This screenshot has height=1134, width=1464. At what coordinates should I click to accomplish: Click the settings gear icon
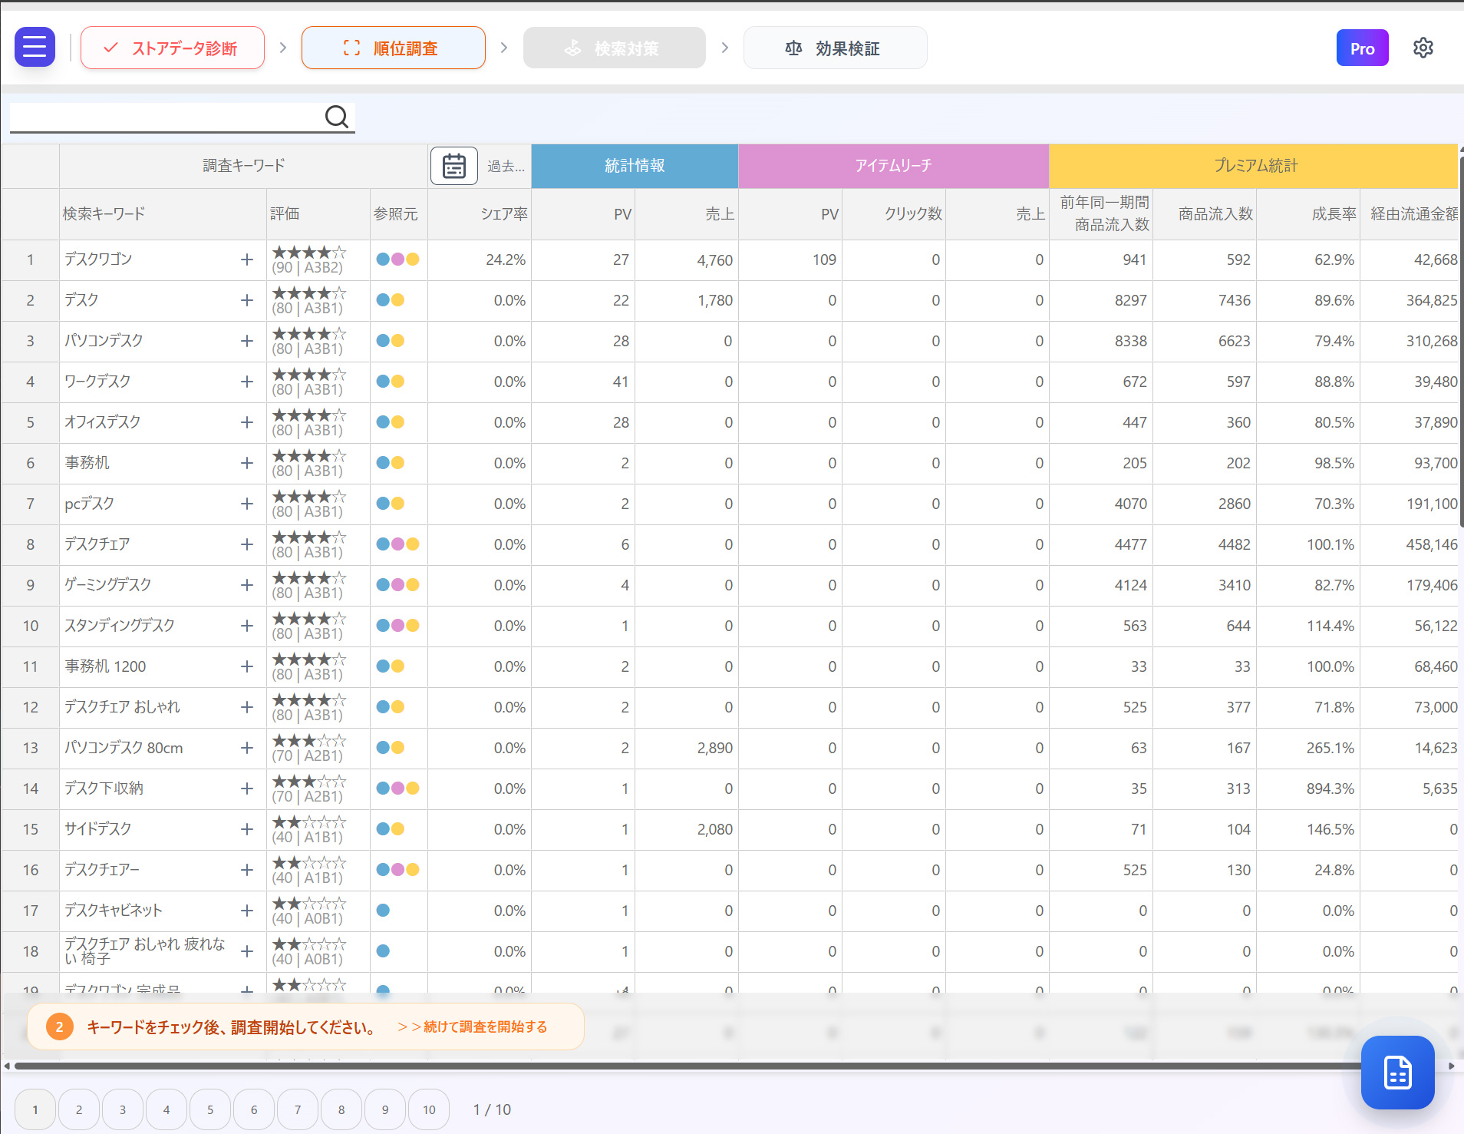click(1423, 48)
